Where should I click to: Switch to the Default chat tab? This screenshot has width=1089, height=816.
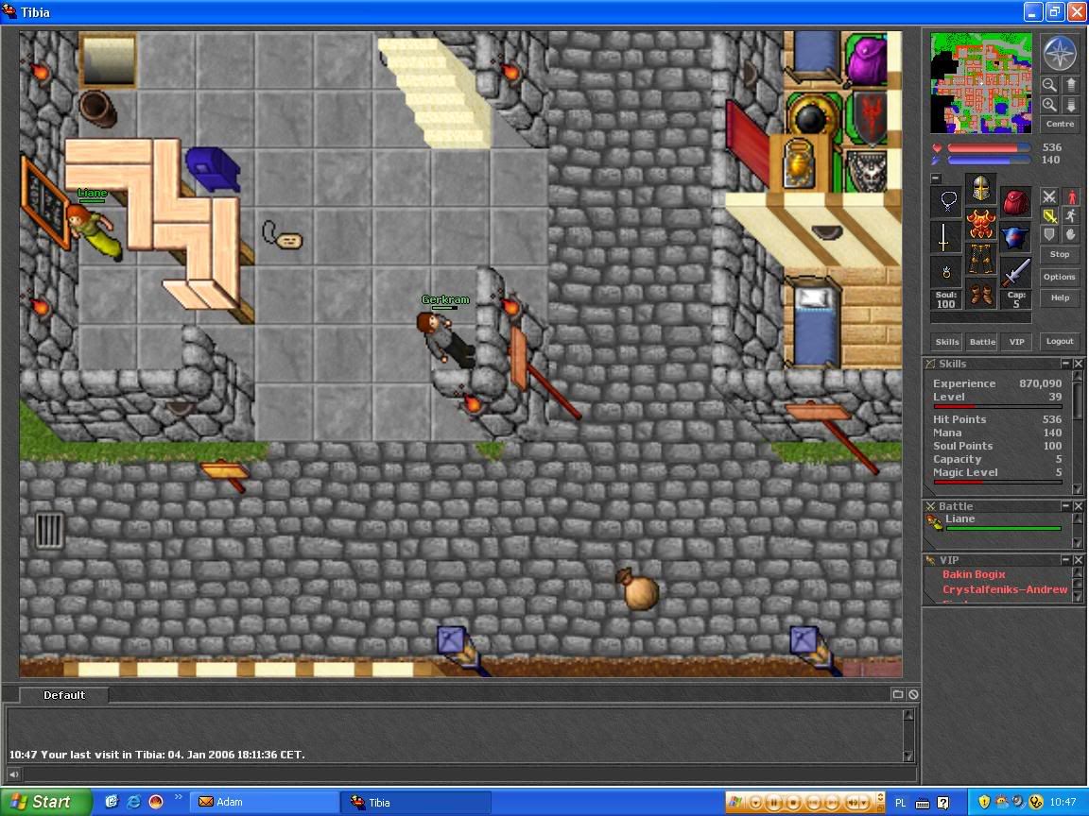64,695
